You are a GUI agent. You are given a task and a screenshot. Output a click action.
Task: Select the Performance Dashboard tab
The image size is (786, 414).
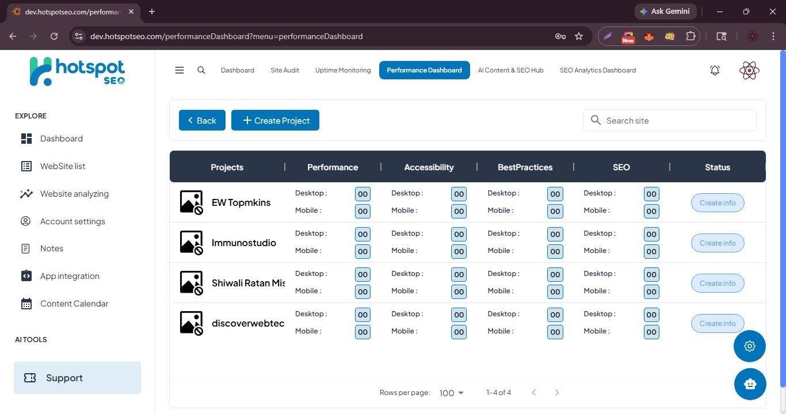click(x=425, y=70)
